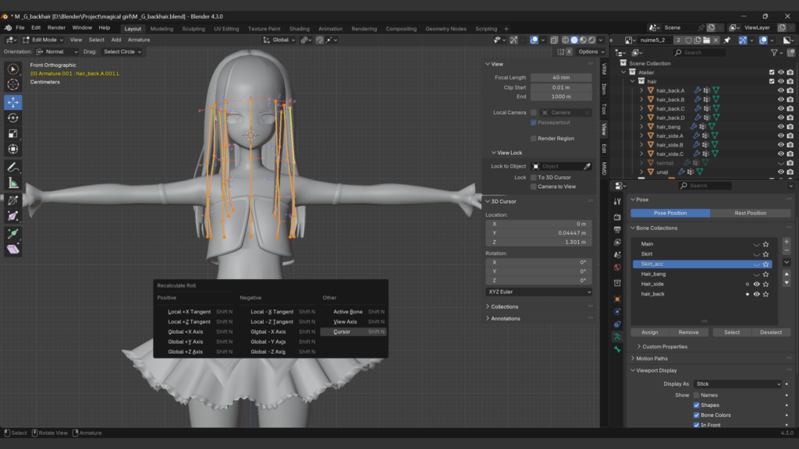Click the Bone Roll tool icon
The image size is (799, 449).
pos(13,200)
